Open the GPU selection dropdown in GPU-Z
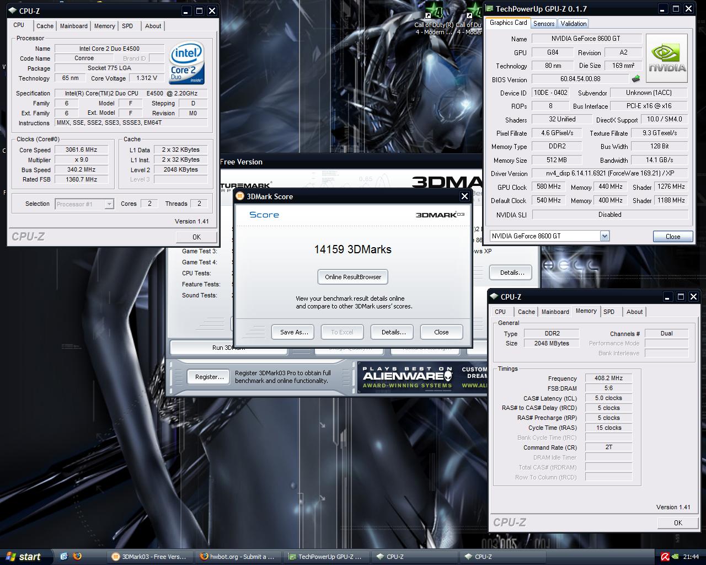The height and width of the screenshot is (565, 706). 605,236
